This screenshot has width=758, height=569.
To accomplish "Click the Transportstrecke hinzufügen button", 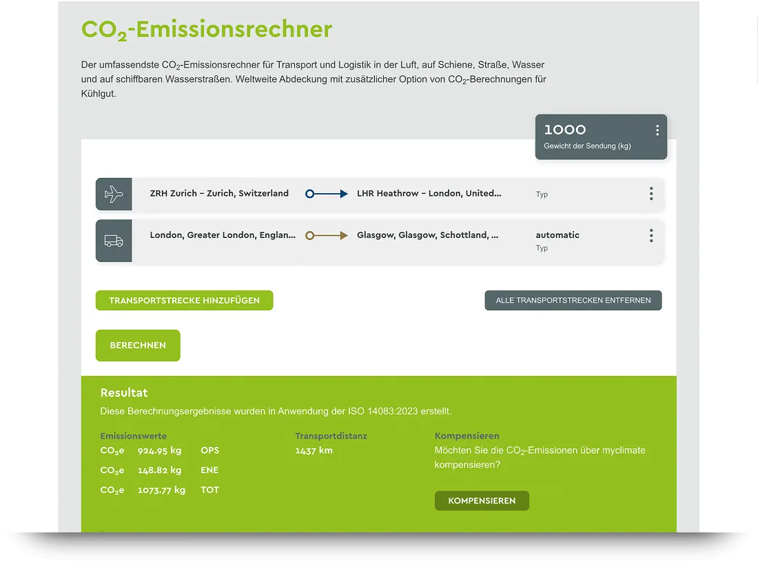I will coord(184,301).
